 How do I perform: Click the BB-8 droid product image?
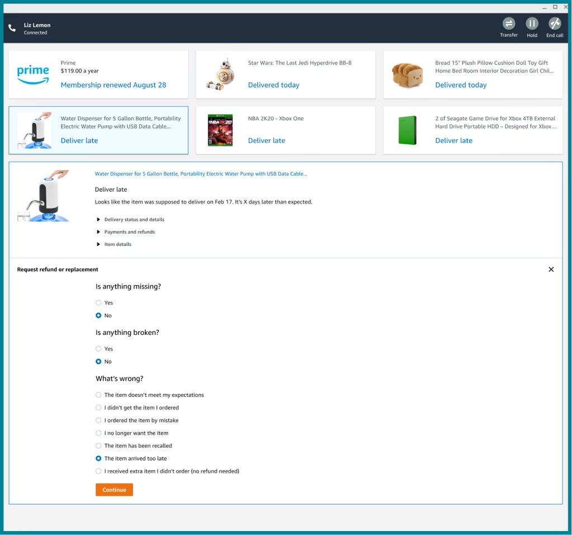(x=220, y=74)
